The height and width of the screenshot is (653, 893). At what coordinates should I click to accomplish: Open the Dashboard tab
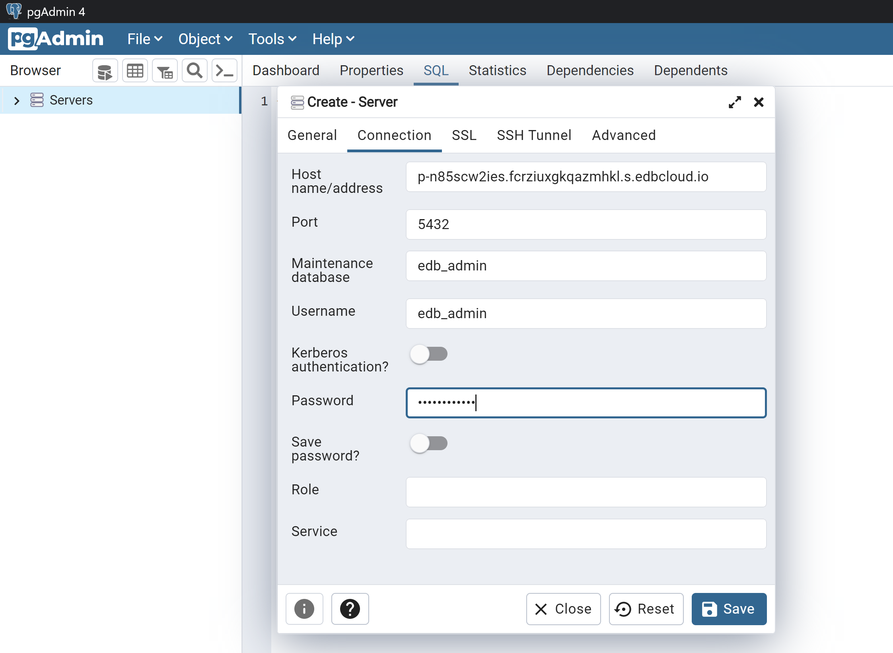pyautogui.click(x=286, y=70)
